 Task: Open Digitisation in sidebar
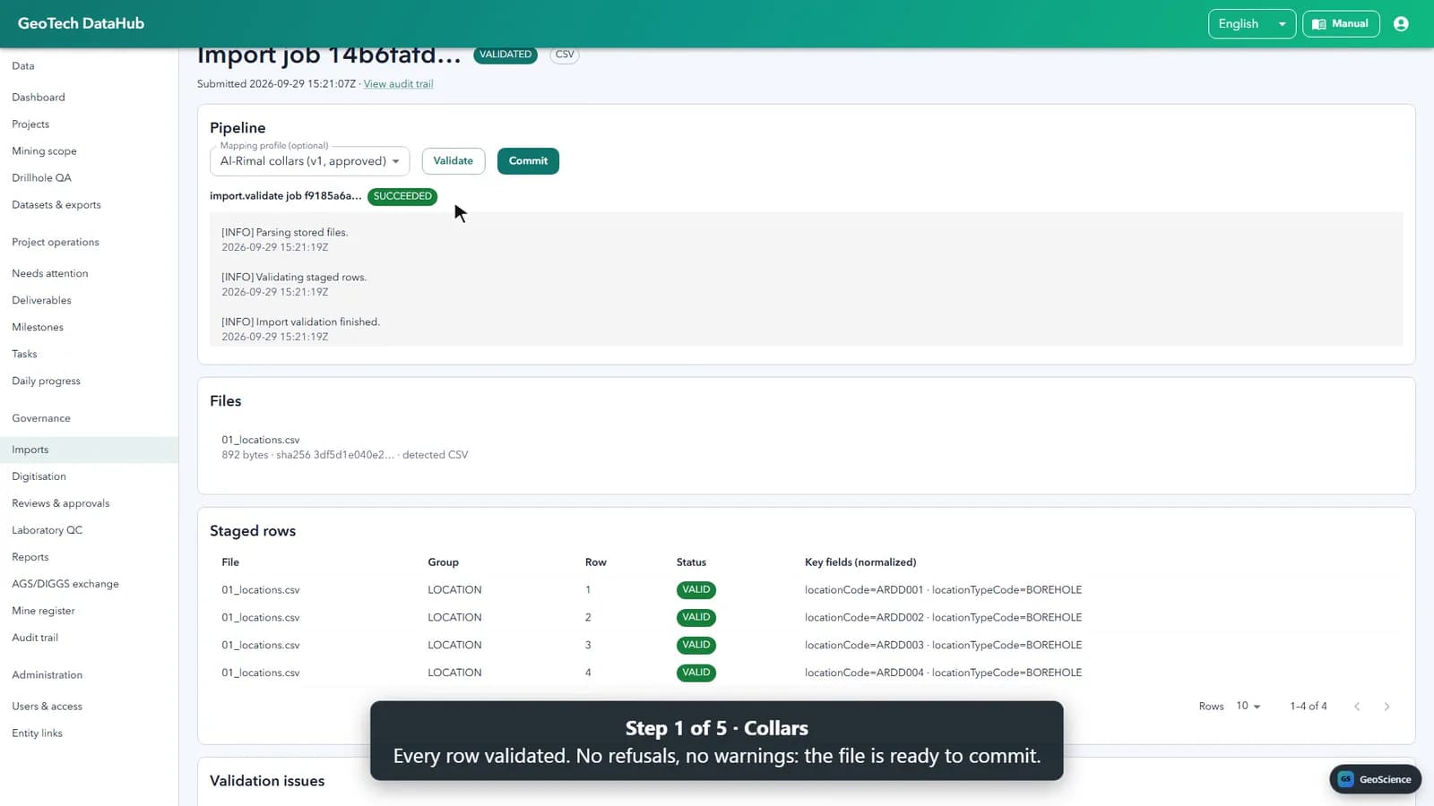tap(39, 476)
